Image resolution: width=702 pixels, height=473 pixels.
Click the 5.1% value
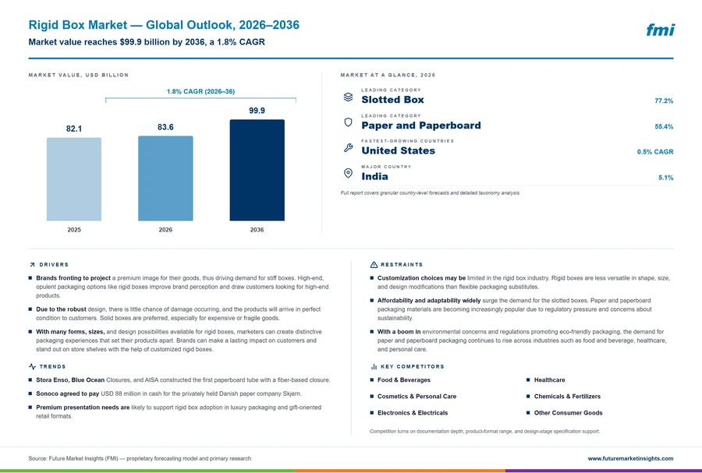(x=666, y=178)
